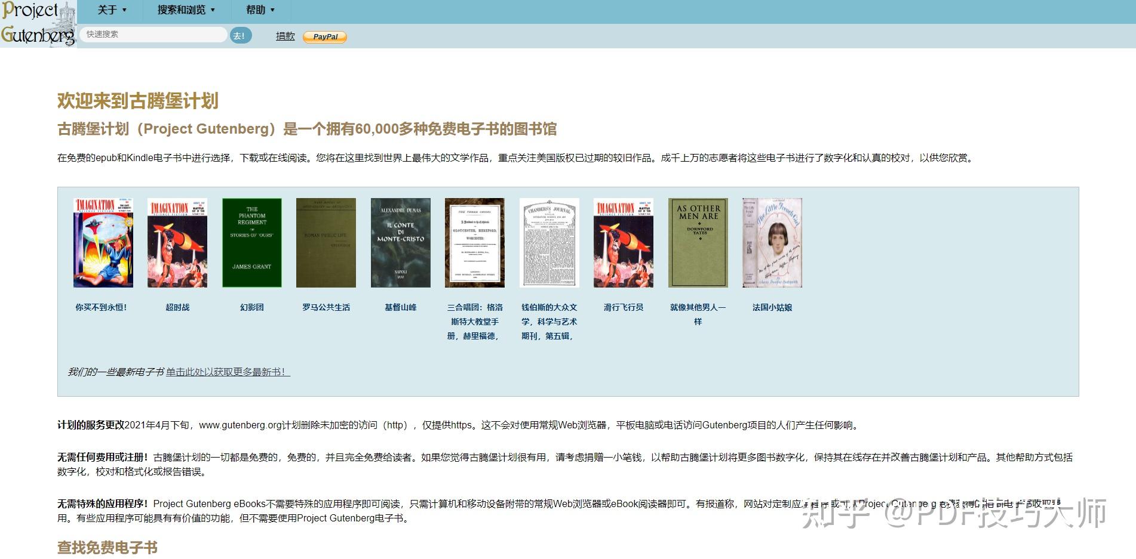Open the 捐款 donation link
This screenshot has height=559, width=1136.
285,36
